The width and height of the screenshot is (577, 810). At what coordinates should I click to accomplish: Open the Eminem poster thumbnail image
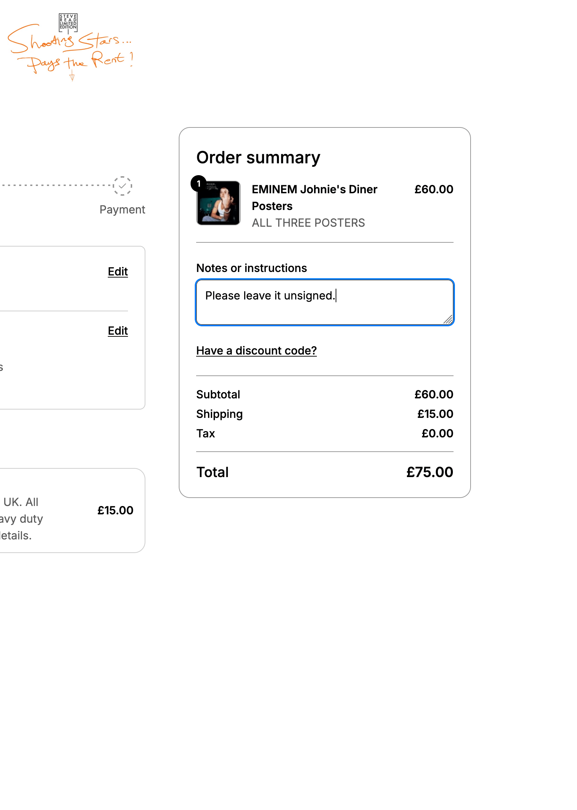coord(218,203)
